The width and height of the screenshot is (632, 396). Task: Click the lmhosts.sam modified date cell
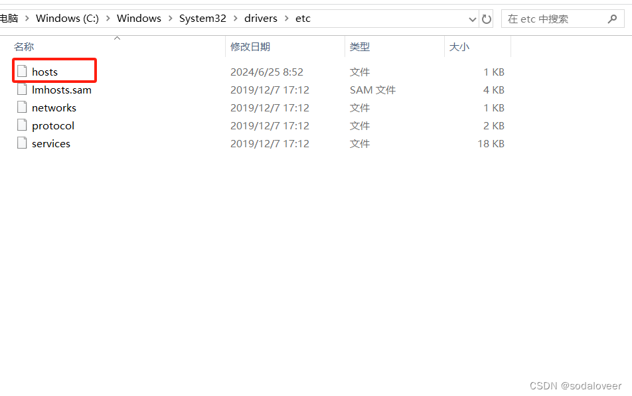pyautogui.click(x=270, y=90)
